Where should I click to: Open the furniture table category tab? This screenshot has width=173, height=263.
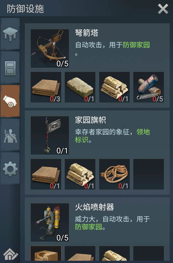pyautogui.click(x=10, y=34)
